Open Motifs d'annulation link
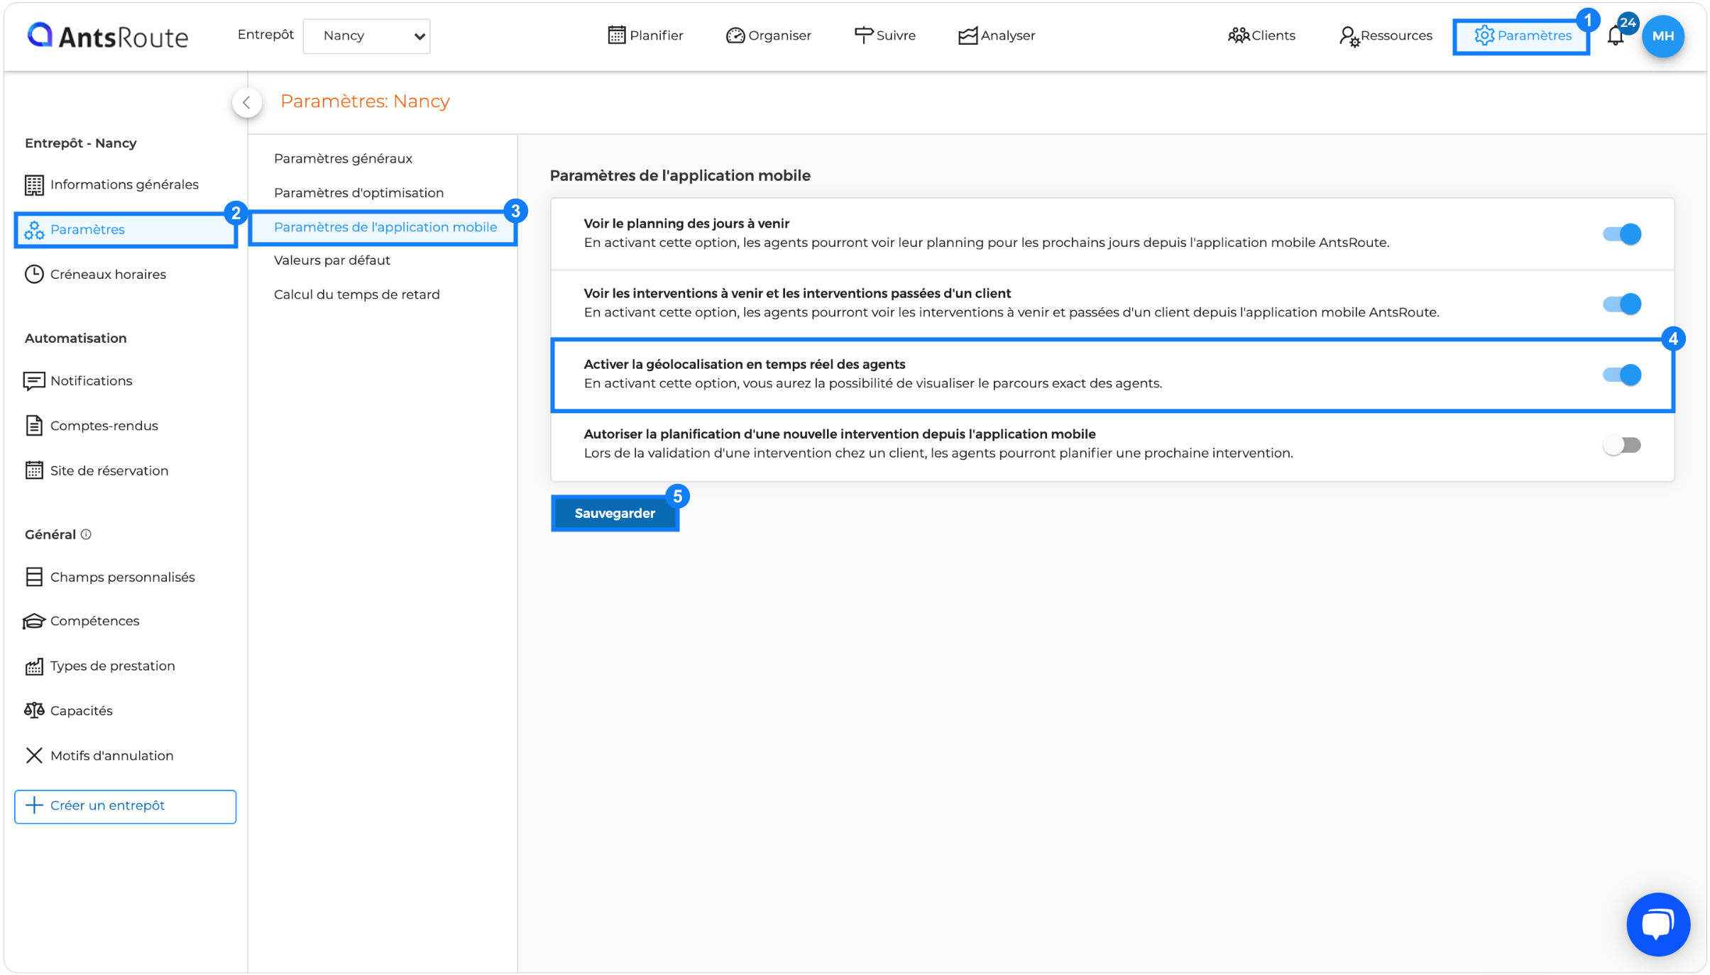 (x=111, y=756)
